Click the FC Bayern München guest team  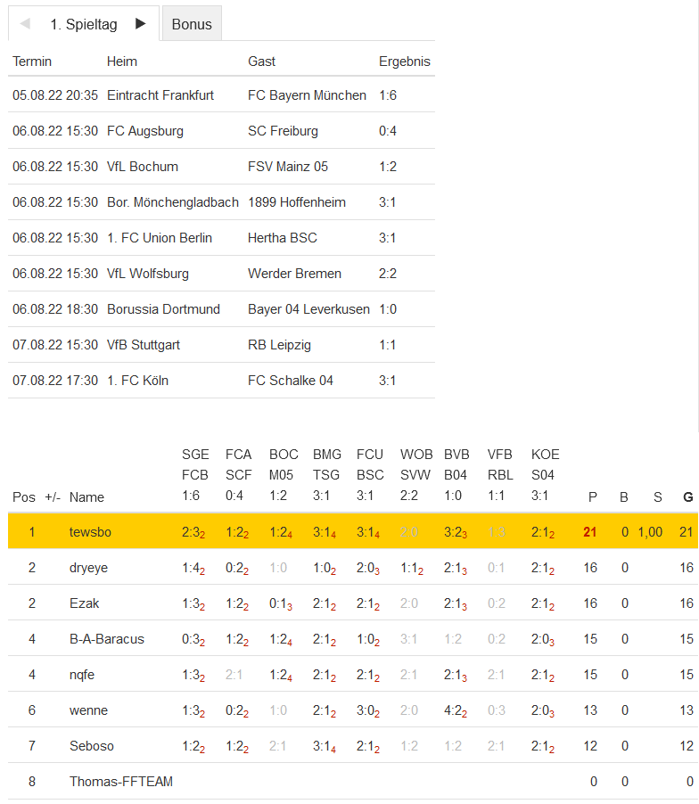tap(307, 95)
